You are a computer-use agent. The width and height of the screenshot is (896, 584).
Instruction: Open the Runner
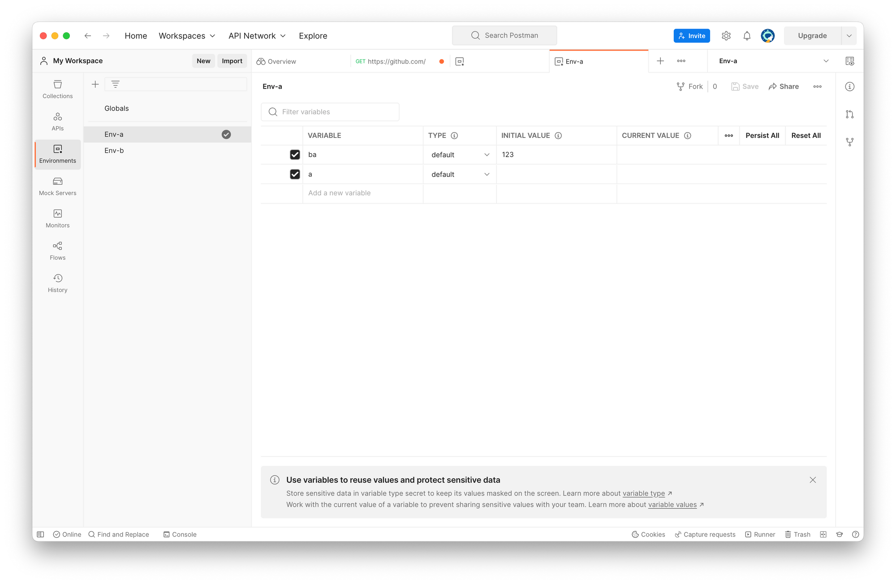760,534
